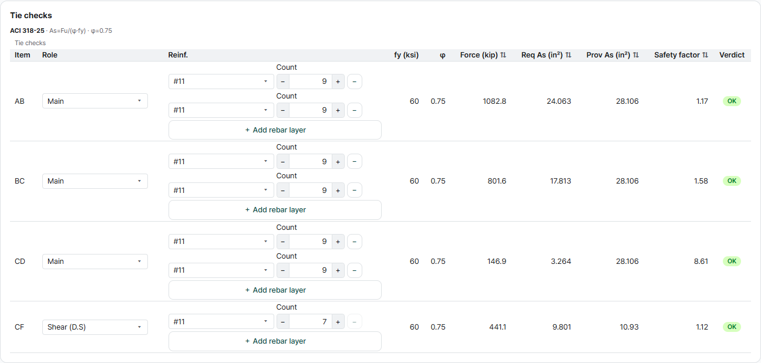Focus the count field of AB's second layer
This screenshot has width=761, height=363.
click(311, 110)
